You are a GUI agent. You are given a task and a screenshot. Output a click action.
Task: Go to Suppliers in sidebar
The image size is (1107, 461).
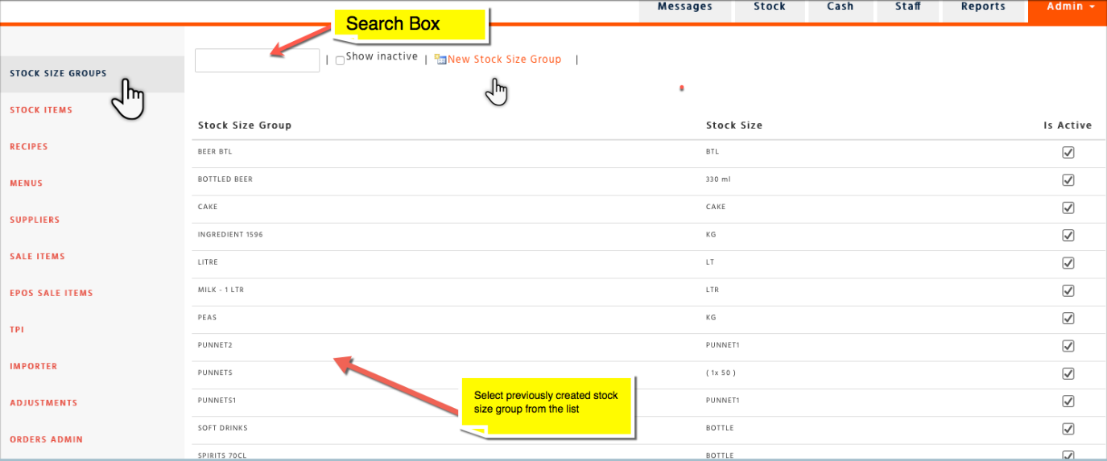click(35, 220)
